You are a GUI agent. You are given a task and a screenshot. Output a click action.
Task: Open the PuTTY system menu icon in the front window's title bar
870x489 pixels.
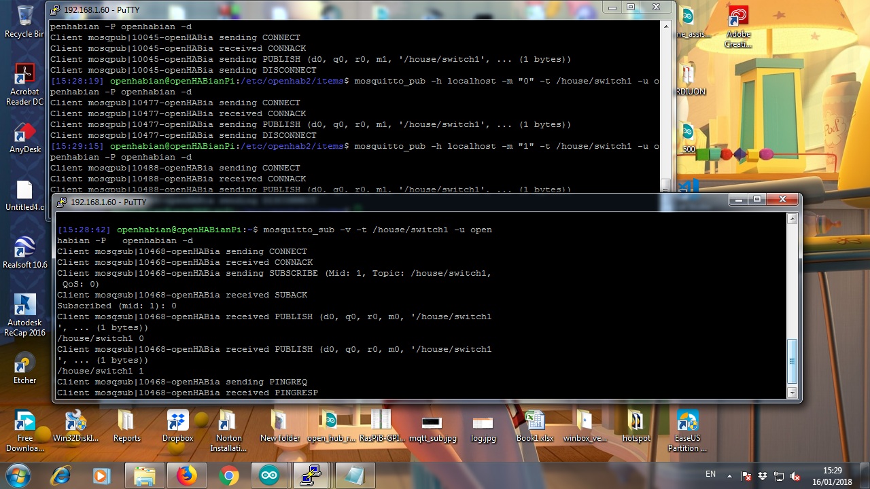click(62, 202)
